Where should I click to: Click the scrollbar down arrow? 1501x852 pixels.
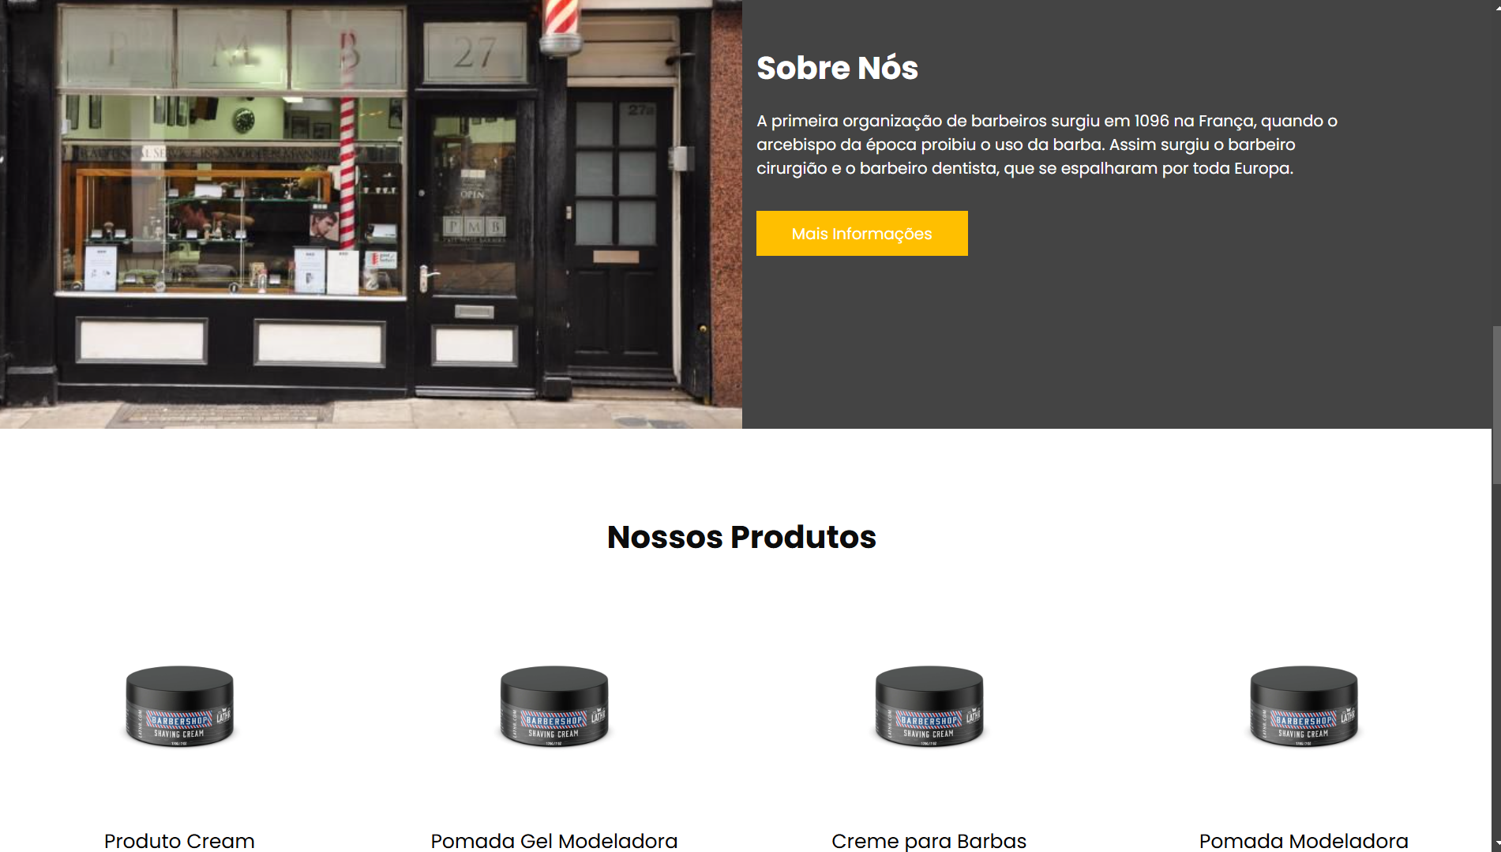pyautogui.click(x=1496, y=845)
